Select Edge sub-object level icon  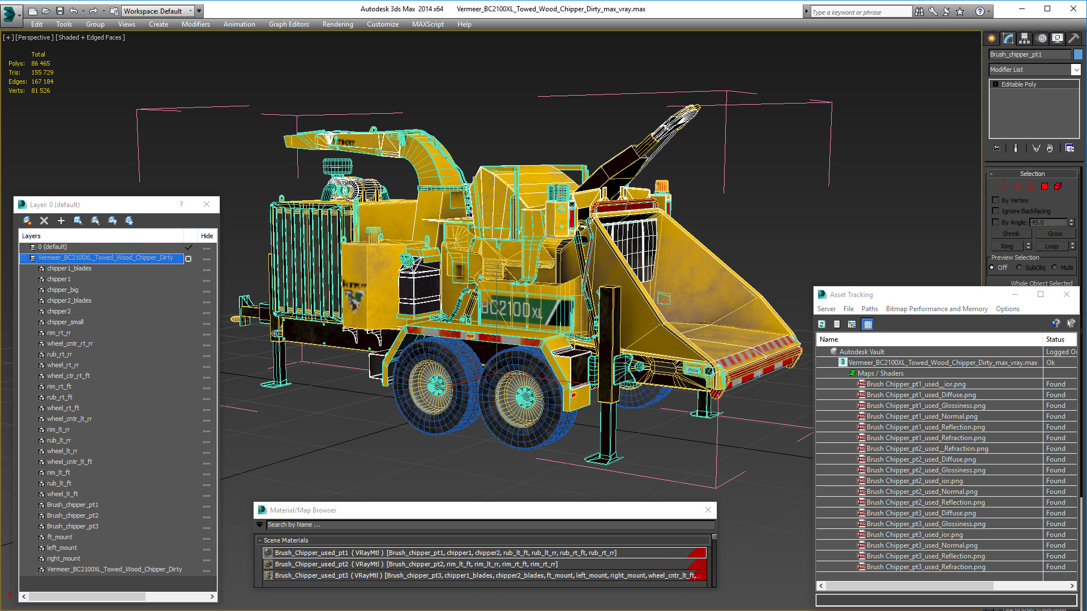pos(1017,186)
